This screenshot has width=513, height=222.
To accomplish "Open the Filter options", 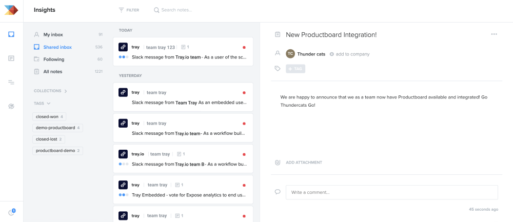I will [129, 10].
